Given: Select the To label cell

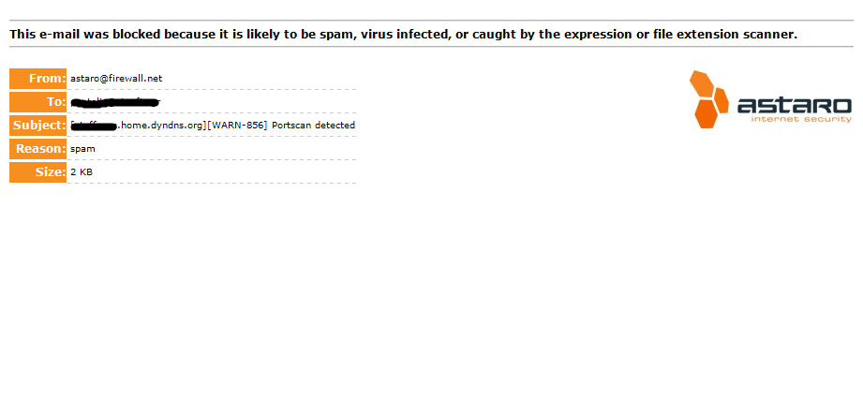Looking at the screenshot, I should (x=38, y=102).
